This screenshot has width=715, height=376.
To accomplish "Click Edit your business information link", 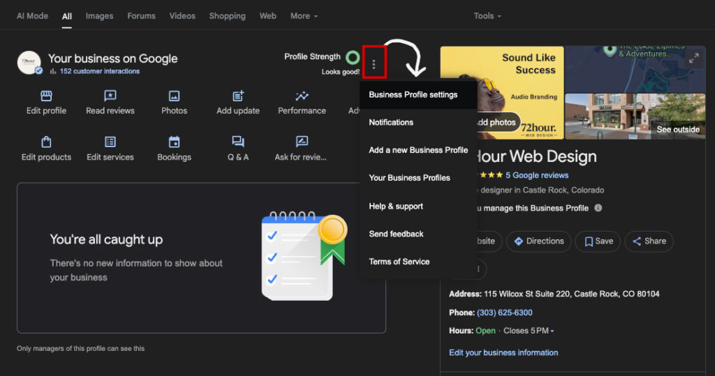I will coord(503,353).
